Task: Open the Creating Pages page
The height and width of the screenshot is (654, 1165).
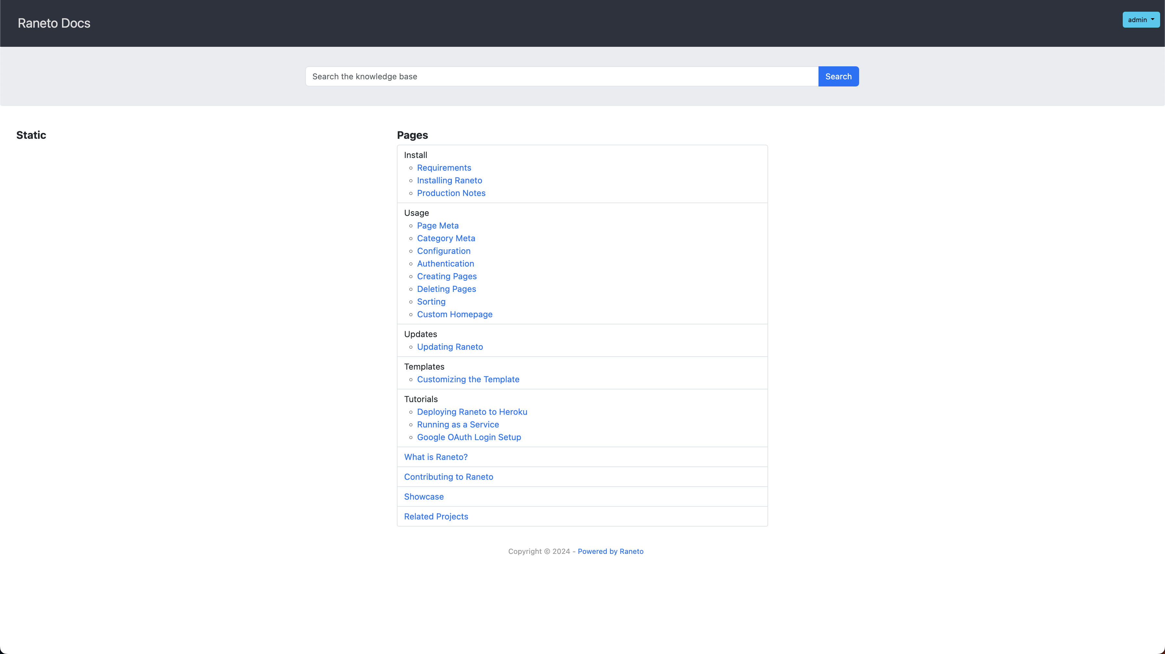Action: [x=447, y=276]
